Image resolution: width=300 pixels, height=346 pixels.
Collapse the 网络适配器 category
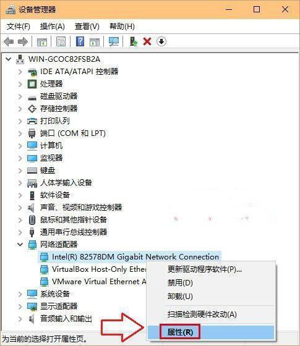20,244
